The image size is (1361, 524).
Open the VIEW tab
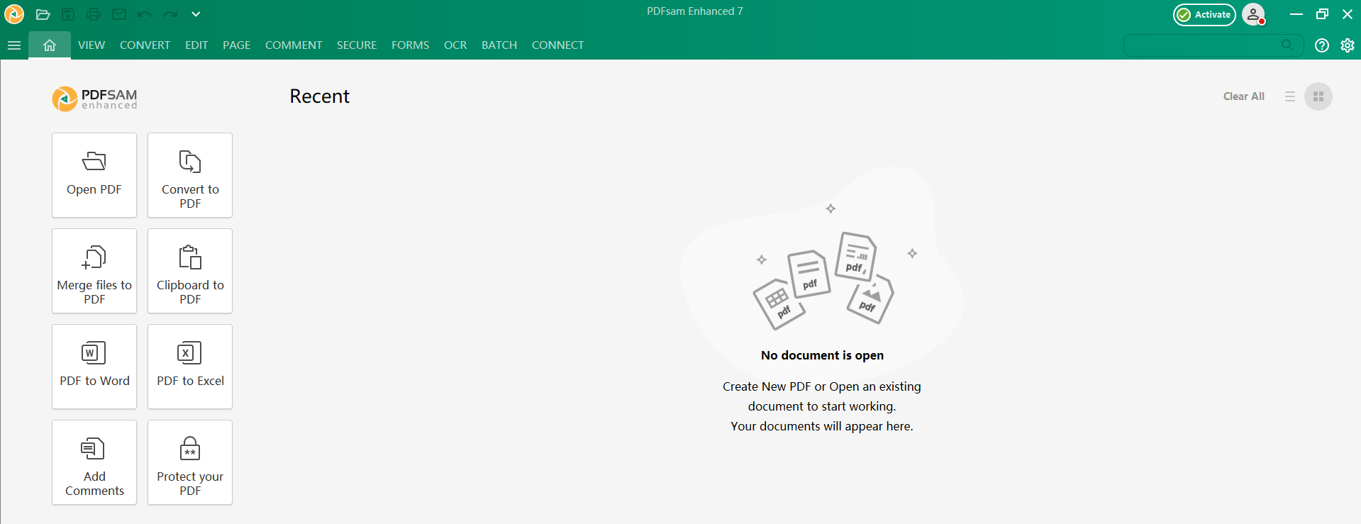pyautogui.click(x=91, y=45)
